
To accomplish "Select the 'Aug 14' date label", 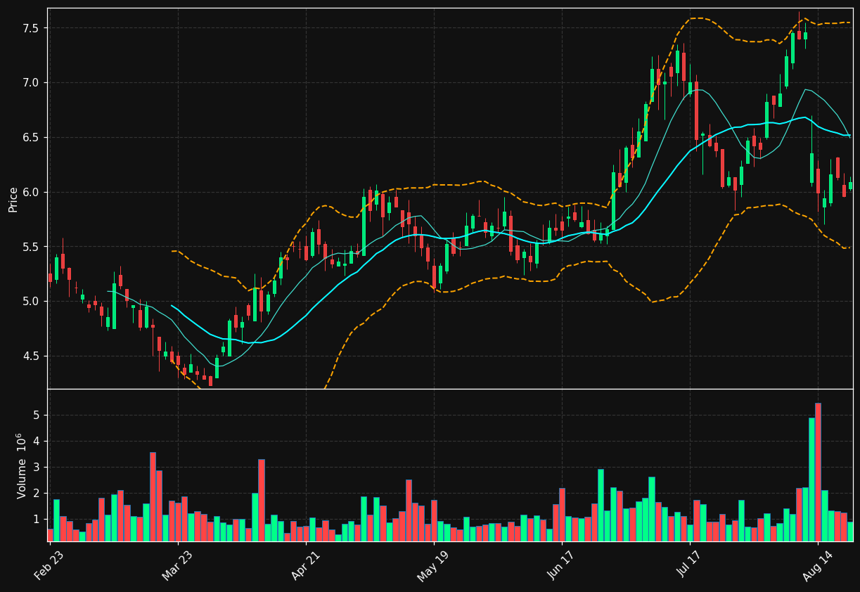I will tap(816, 566).
